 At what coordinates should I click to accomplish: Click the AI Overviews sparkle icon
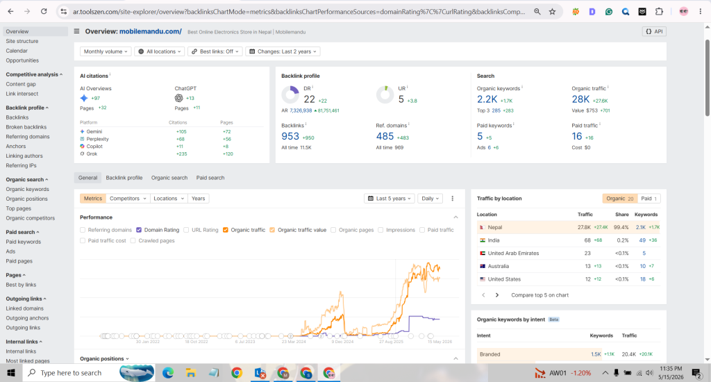84,98
